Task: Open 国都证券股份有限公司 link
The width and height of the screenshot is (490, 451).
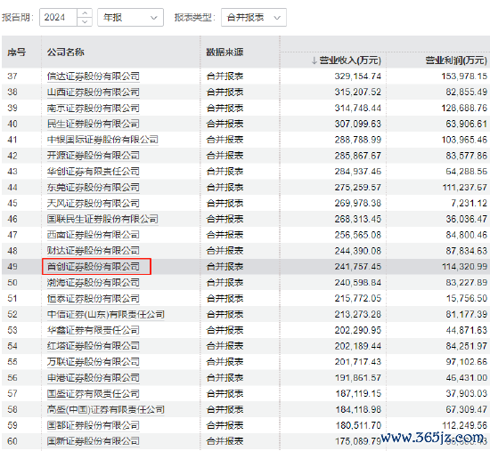Action: tap(94, 425)
